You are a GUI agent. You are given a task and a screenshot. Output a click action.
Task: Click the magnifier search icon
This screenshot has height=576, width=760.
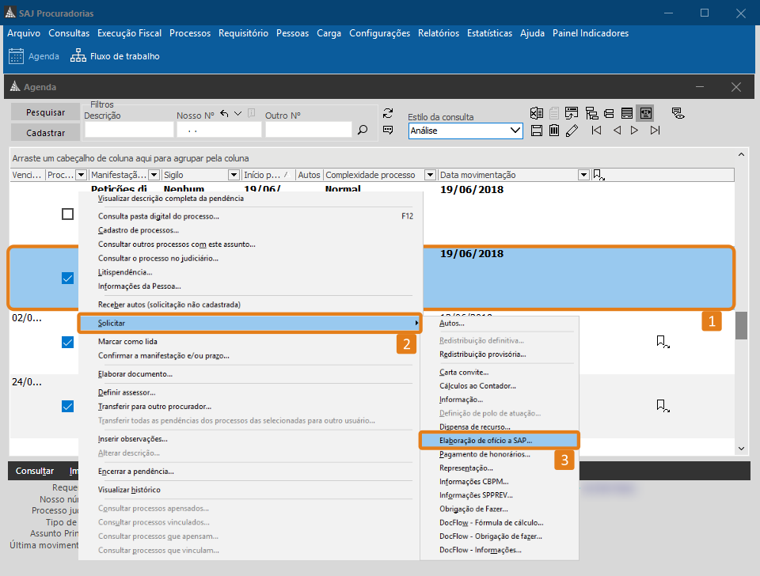point(363,130)
